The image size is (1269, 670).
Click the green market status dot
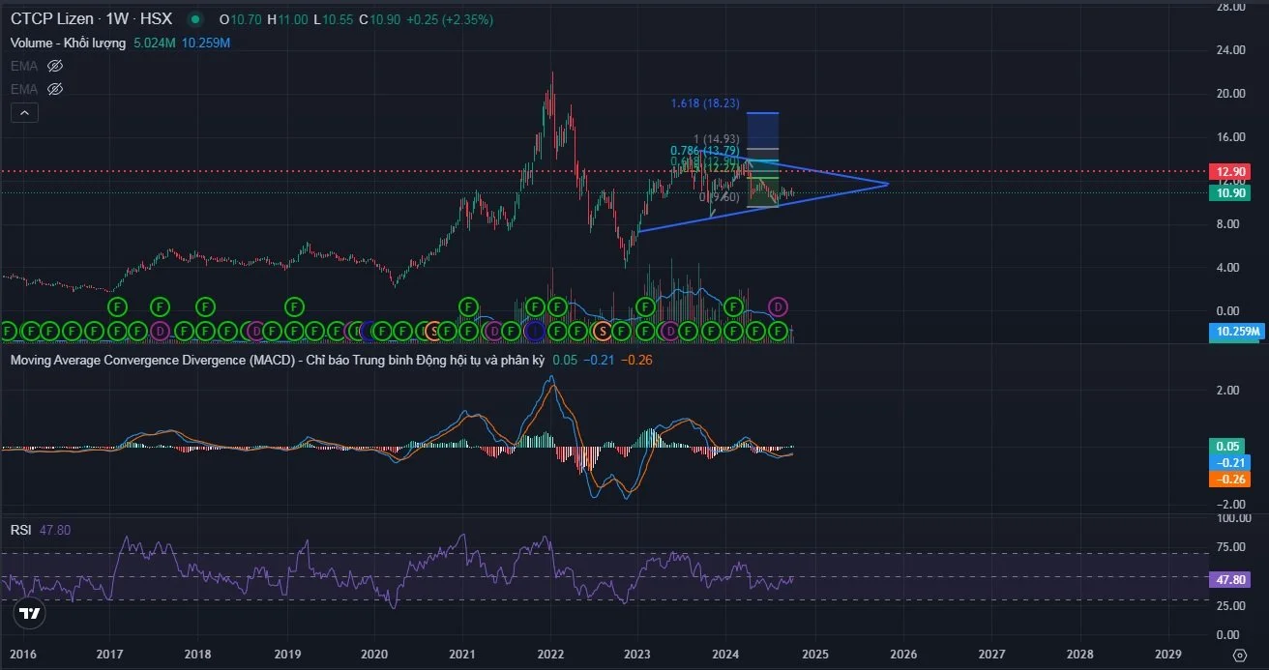(x=196, y=19)
